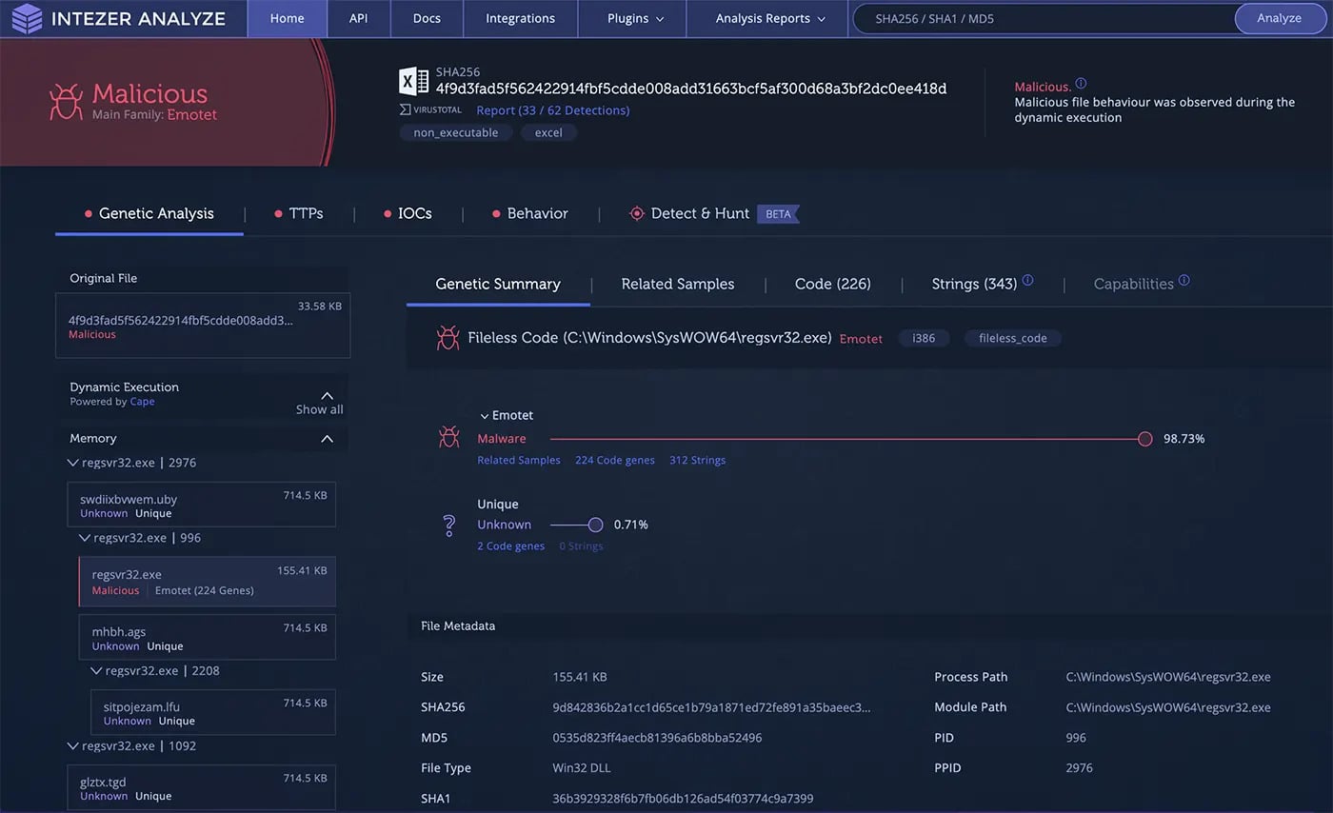Open Related Samples link under Emotet
Viewport: 1333px width, 813px height.
(x=519, y=461)
